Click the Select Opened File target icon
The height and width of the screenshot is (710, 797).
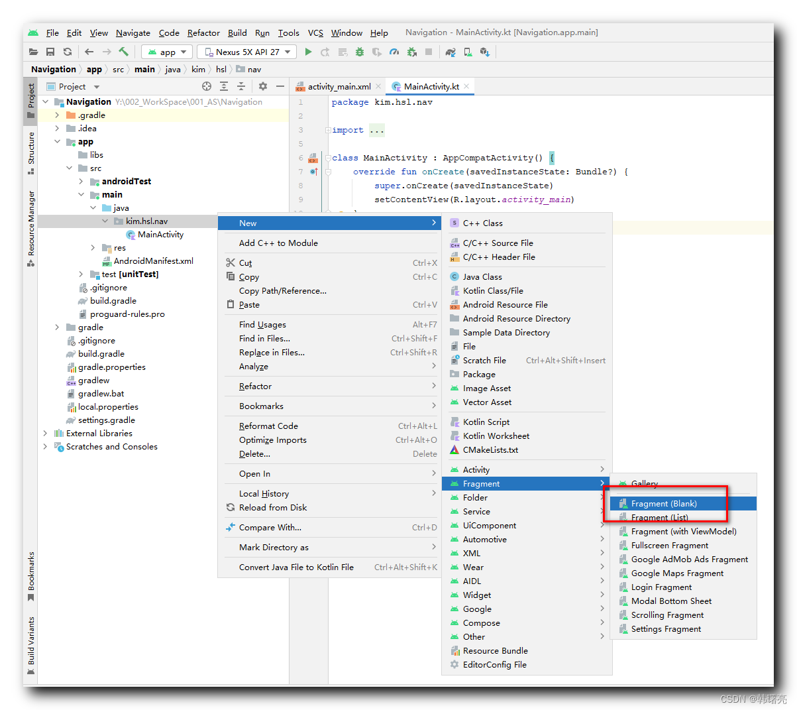(207, 86)
